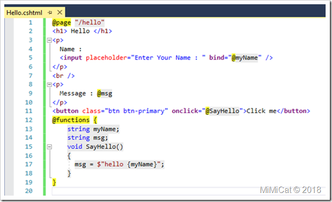Collapse the SayHello method on line 15
The width and height of the screenshot is (332, 202).
point(49,147)
